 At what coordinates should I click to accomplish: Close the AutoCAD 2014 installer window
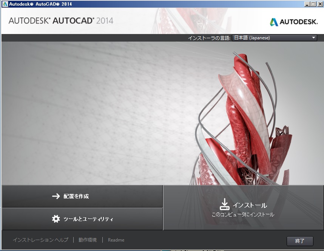319,4
